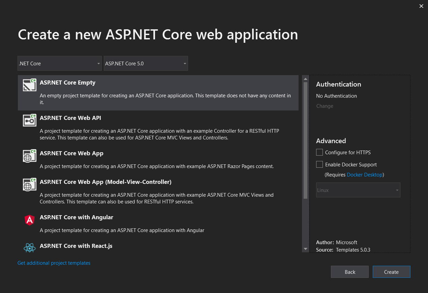This screenshot has width=428, height=293.
Task: Click the ASP.NET Core Empty template icon
Action: [30, 85]
